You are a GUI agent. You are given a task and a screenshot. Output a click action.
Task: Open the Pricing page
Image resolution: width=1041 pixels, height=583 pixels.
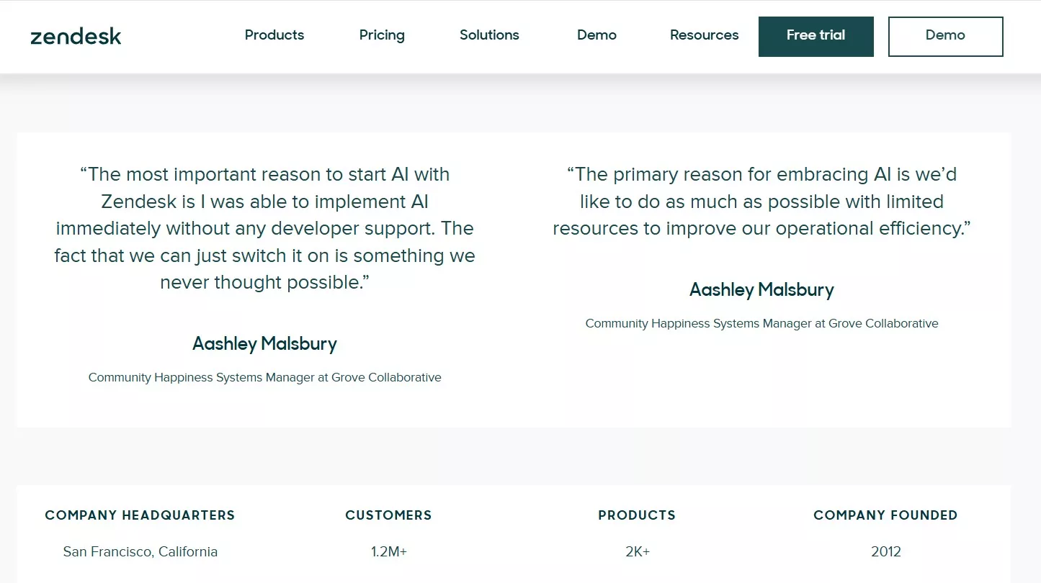(x=382, y=35)
